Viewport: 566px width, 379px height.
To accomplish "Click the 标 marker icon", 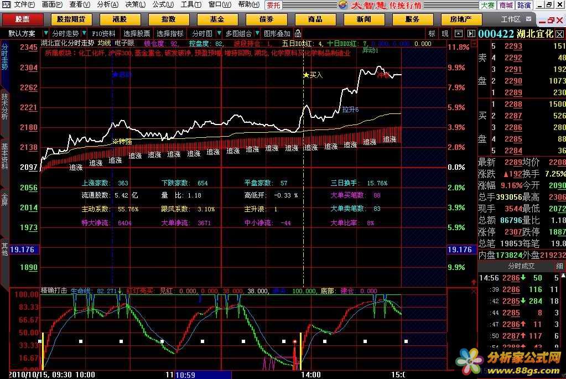I will [x=432, y=34].
